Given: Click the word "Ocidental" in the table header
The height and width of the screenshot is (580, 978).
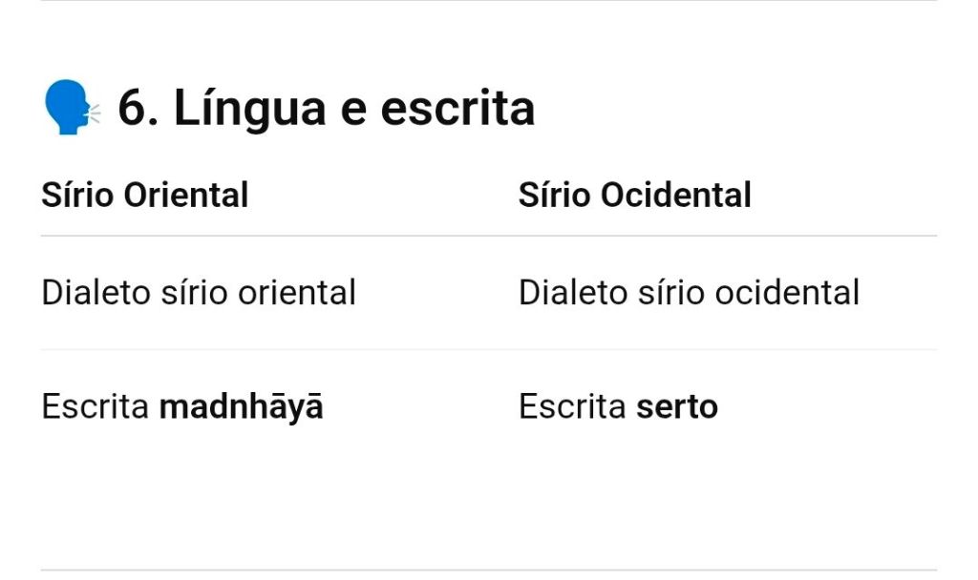Looking at the screenshot, I should pos(675,196).
